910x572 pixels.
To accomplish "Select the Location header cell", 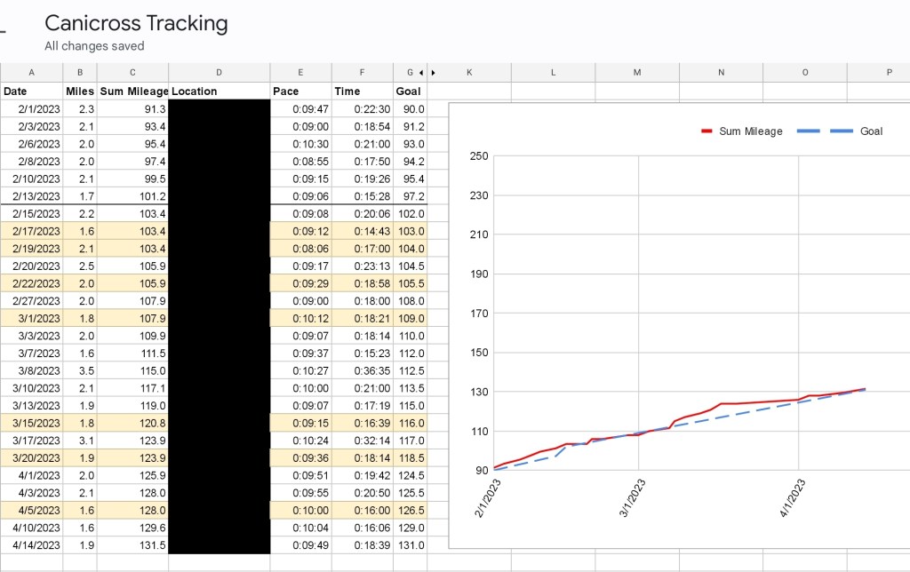I will tap(219, 91).
